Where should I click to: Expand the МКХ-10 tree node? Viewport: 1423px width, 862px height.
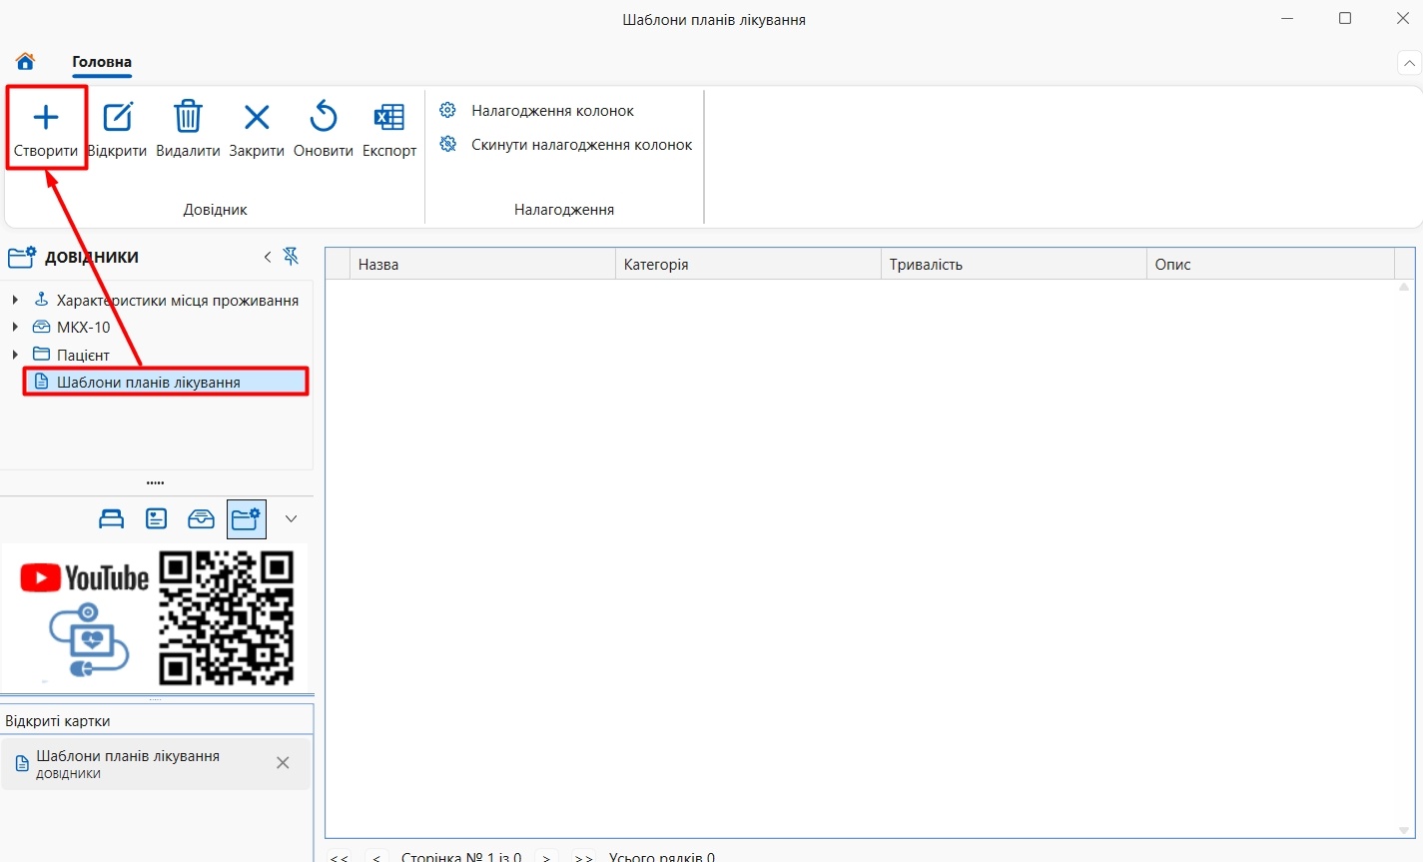[x=15, y=327]
